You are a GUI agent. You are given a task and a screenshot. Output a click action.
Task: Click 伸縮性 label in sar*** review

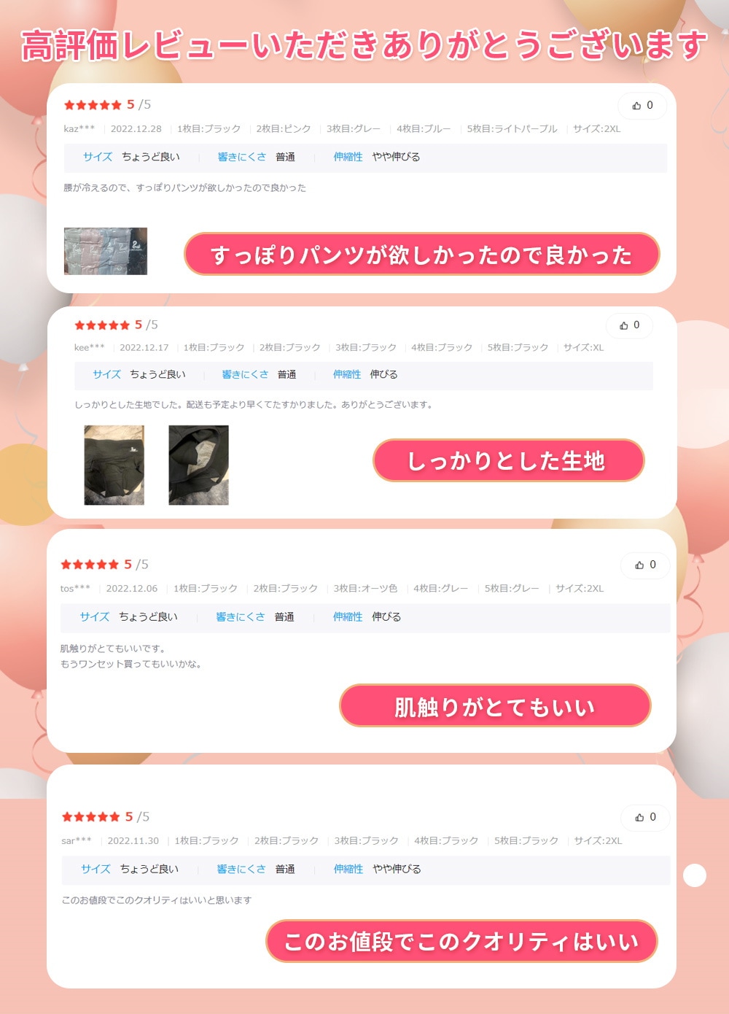pyautogui.click(x=348, y=869)
